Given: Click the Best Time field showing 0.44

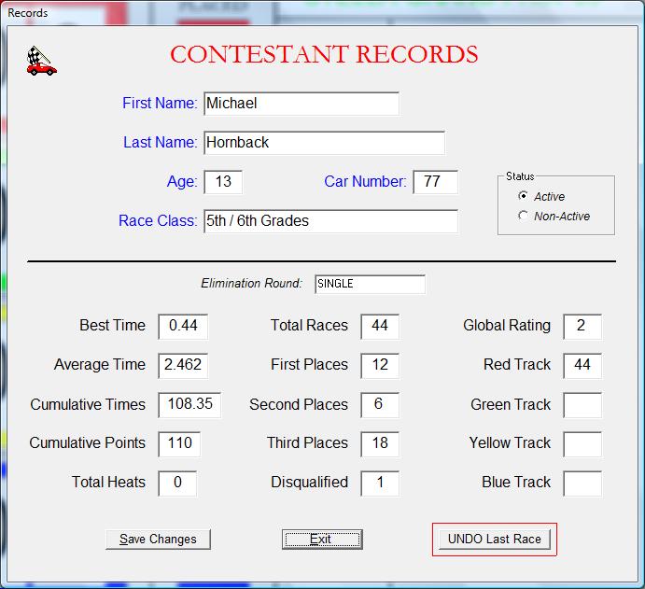Looking at the screenshot, I should (183, 326).
